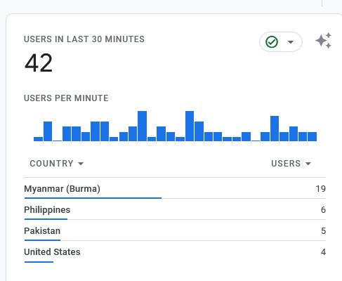Select the Philippines row
This screenshot has width=342, height=281.
175,209
